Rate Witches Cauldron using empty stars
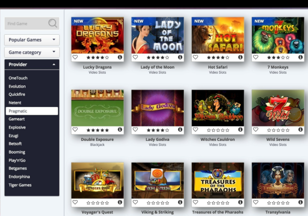The image size is (308, 216). pyautogui.click(x=218, y=130)
